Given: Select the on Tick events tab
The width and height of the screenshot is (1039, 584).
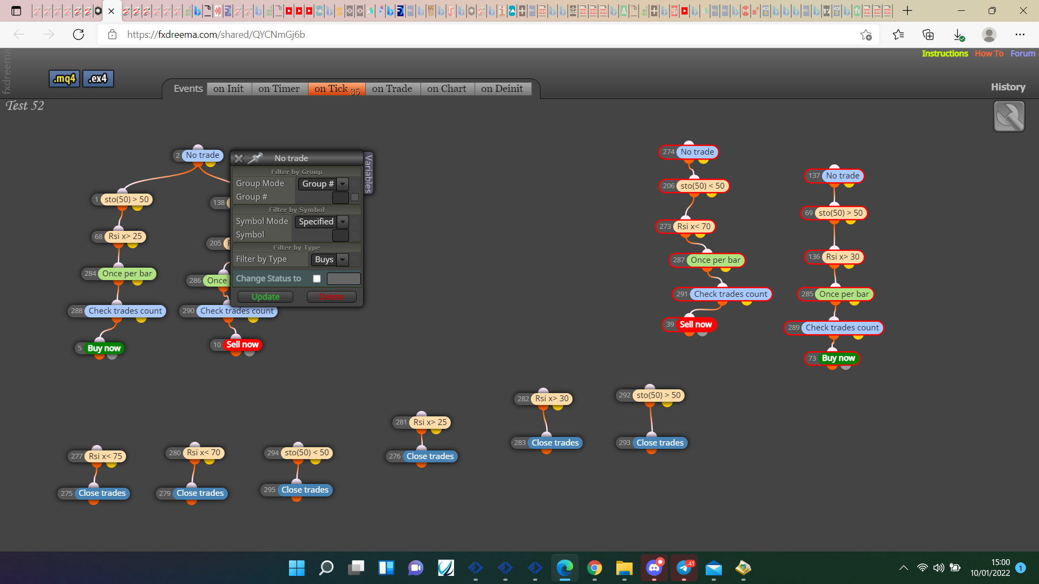Looking at the screenshot, I should 337,89.
